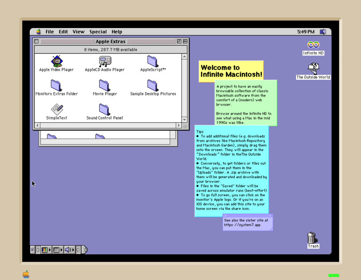Click purple sticky note's zoom box

click(270, 216)
